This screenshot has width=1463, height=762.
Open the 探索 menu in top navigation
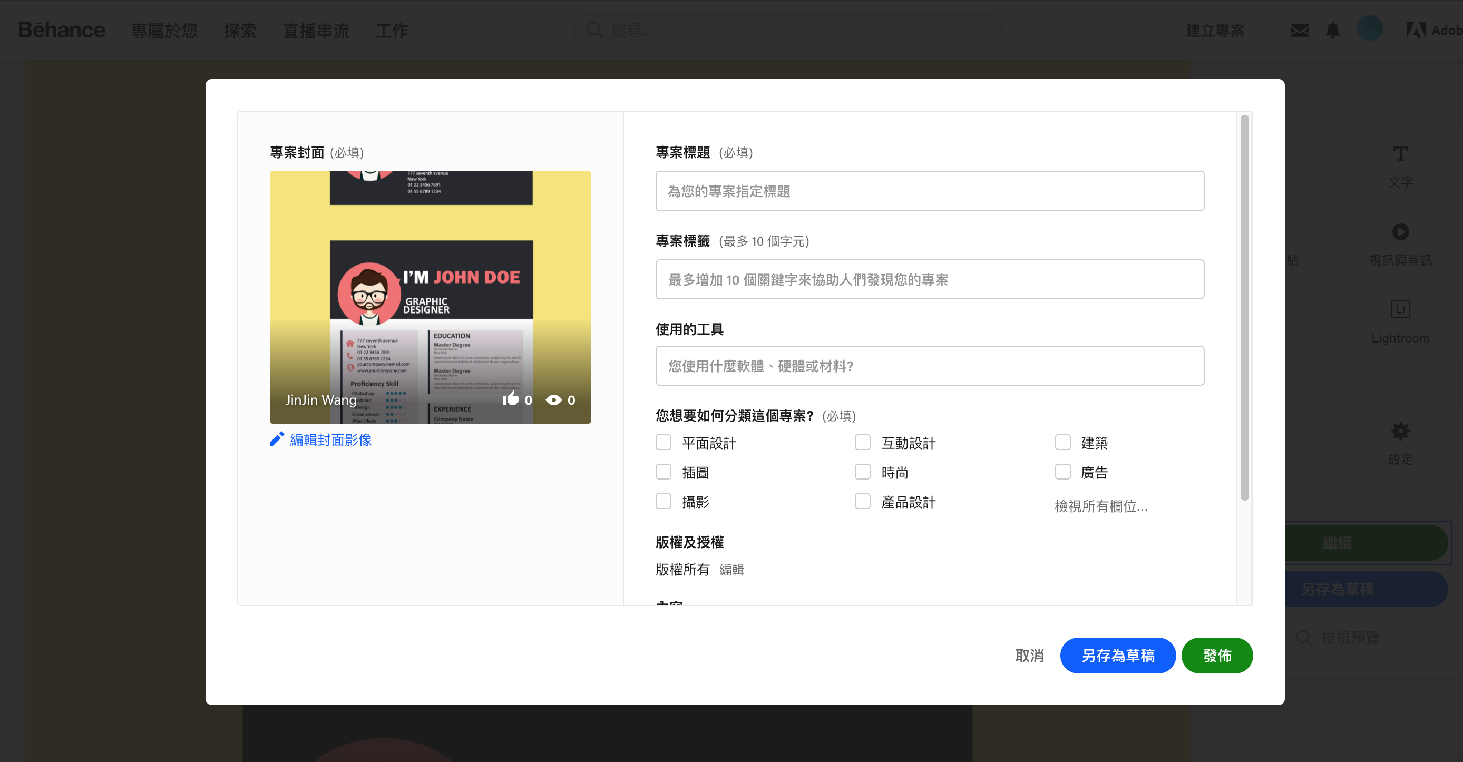(240, 31)
